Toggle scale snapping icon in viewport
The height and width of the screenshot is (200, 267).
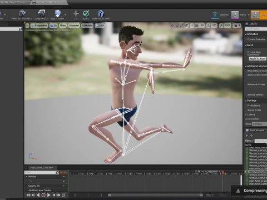pyautogui.click(x=221, y=26)
